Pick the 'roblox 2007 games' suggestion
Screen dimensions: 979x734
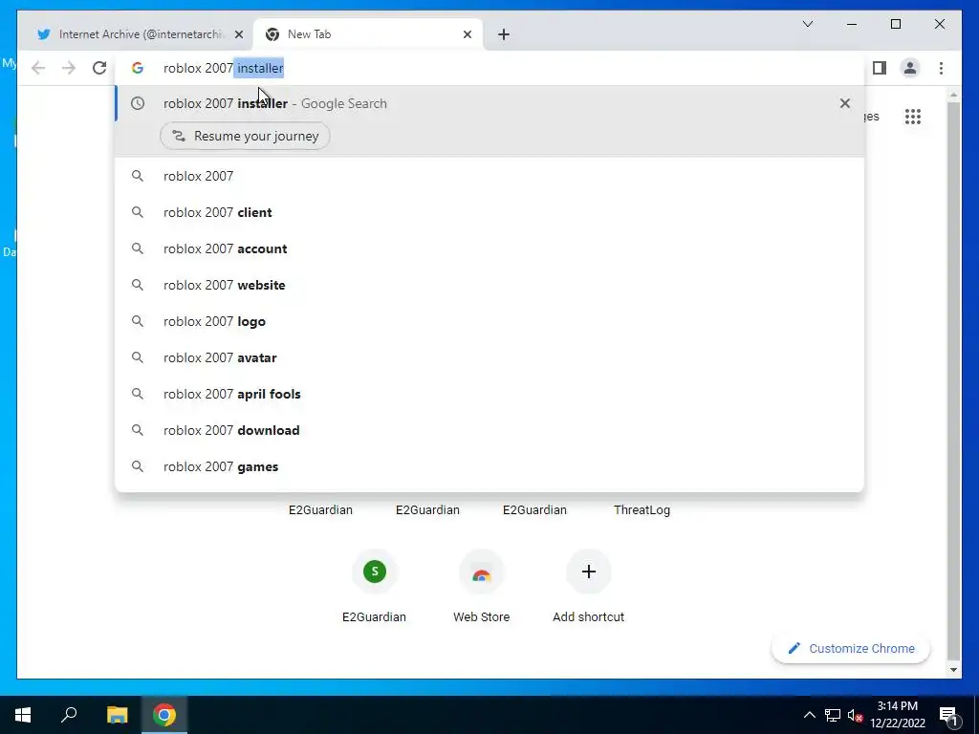(489, 466)
